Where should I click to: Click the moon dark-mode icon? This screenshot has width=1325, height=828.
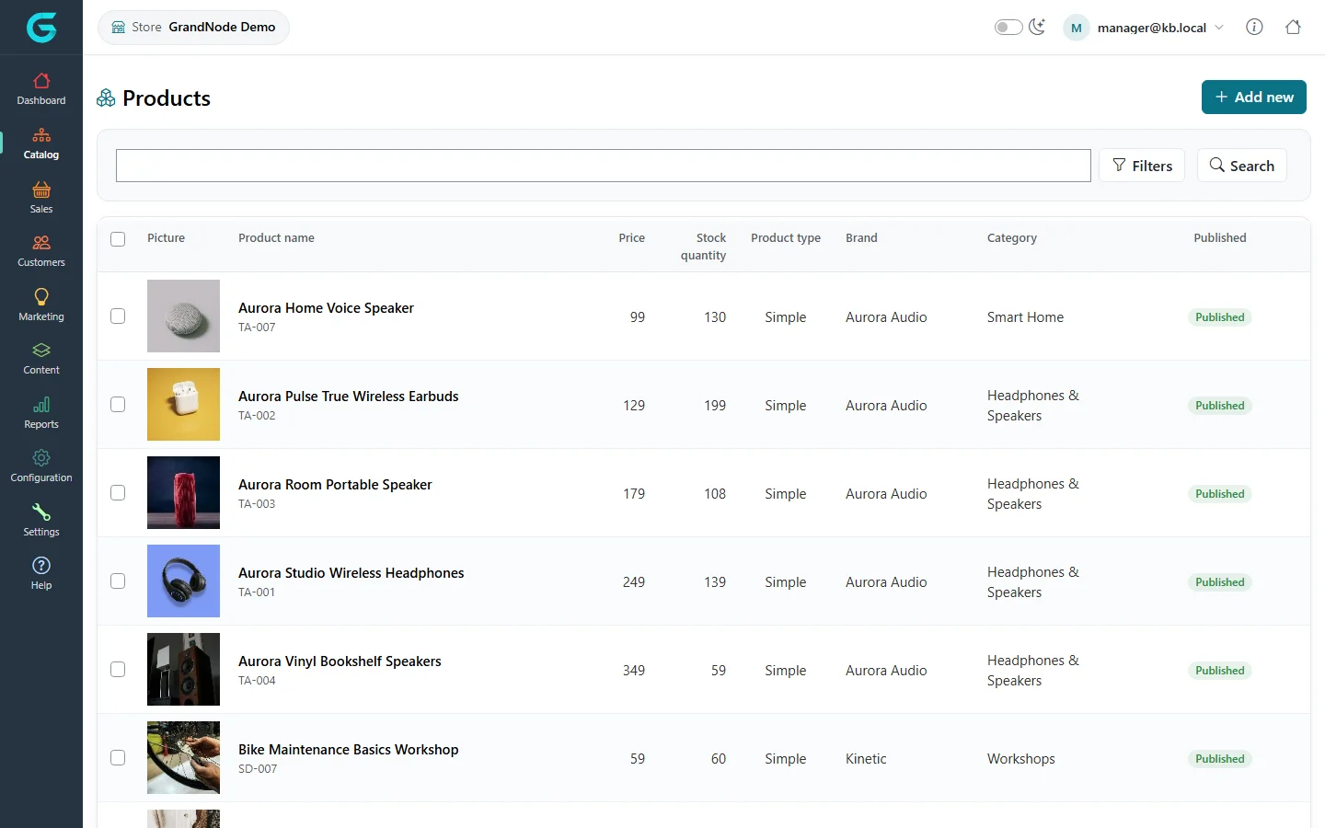(x=1037, y=27)
